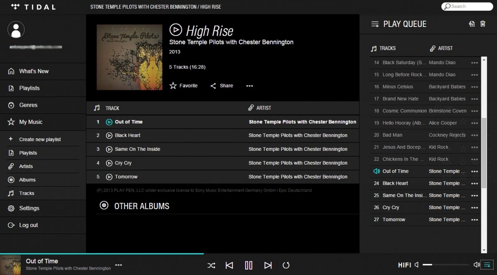This screenshot has width=497, height=275.
Task: Open options for Black Saturday queue item
Action: pos(475,63)
